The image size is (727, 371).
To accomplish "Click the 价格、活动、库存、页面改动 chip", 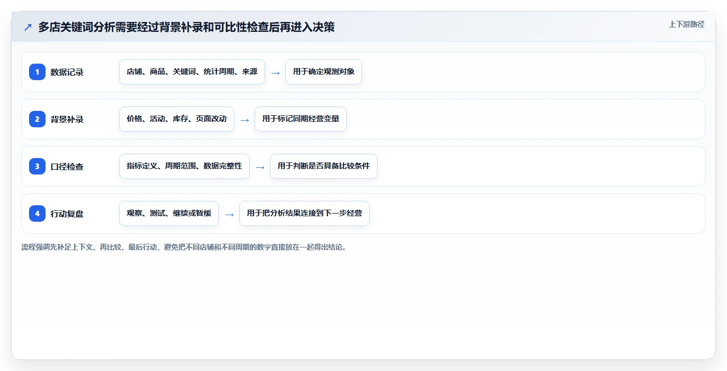I will (x=177, y=119).
